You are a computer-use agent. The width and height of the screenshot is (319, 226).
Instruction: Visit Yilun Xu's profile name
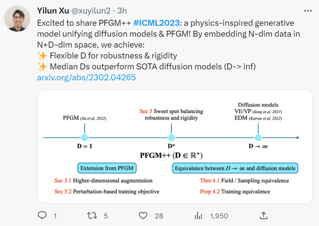(53, 10)
